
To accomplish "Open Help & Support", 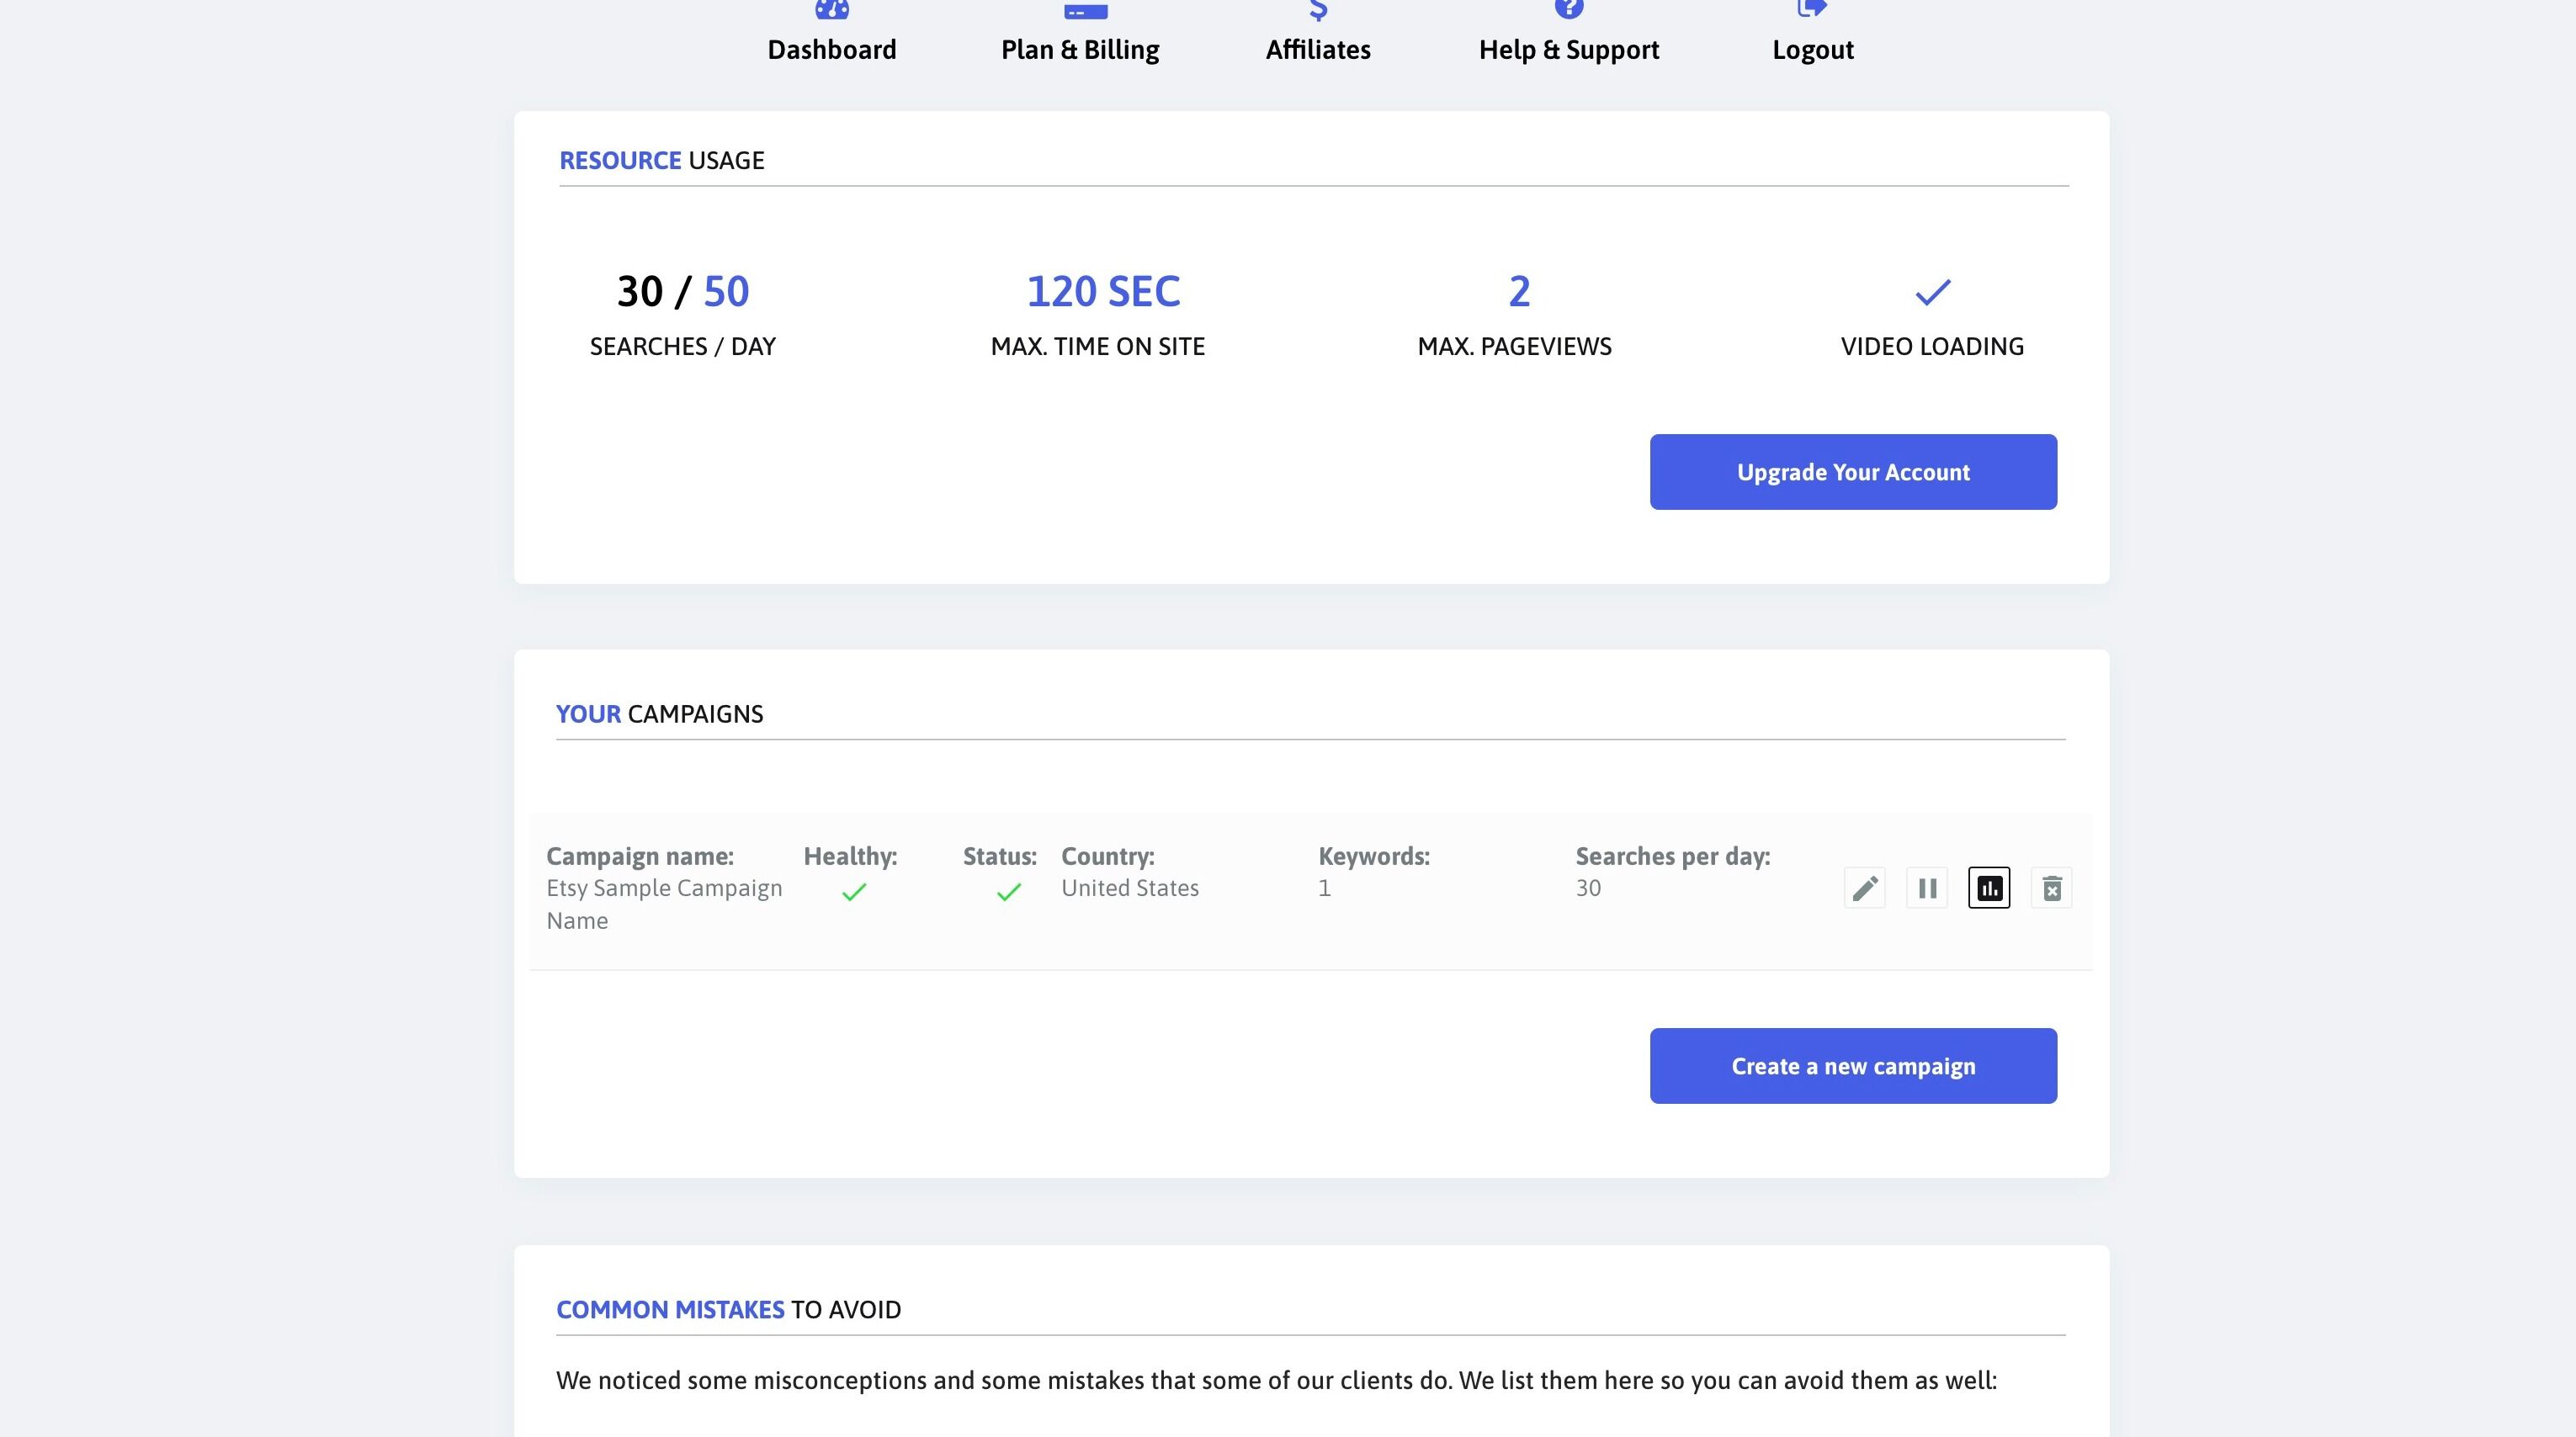I will click(x=1569, y=50).
